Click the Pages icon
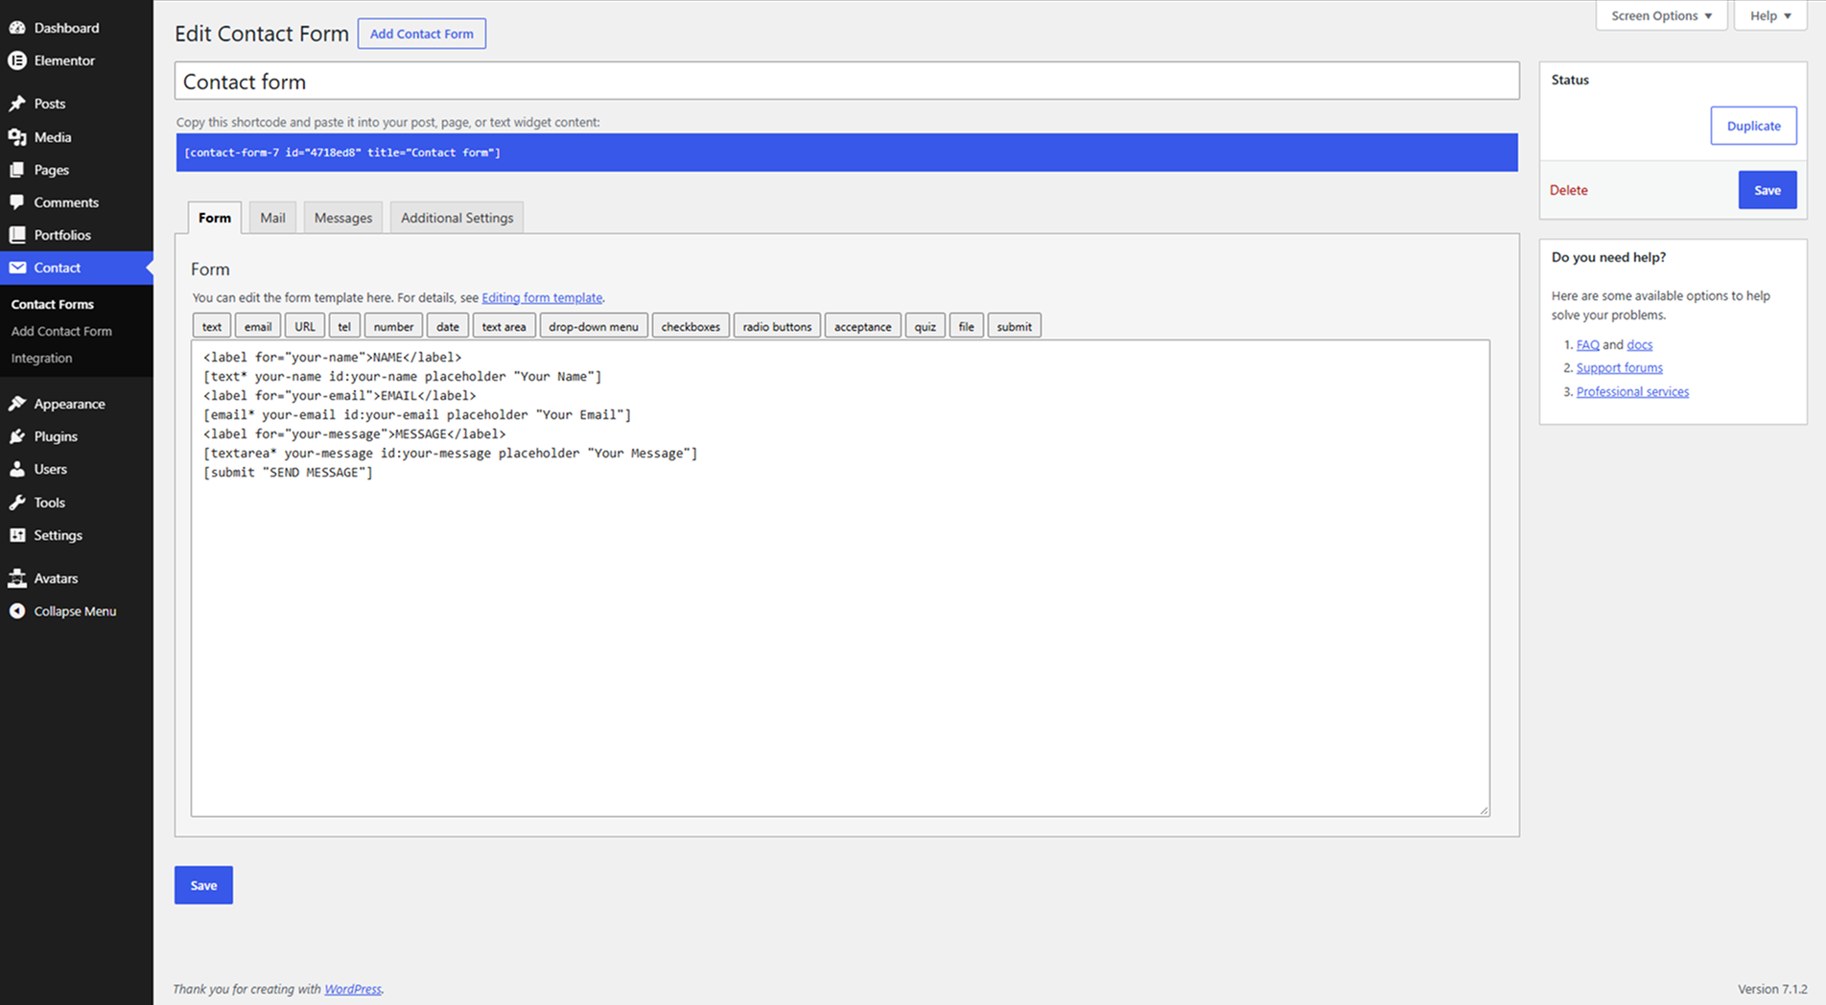 17,170
